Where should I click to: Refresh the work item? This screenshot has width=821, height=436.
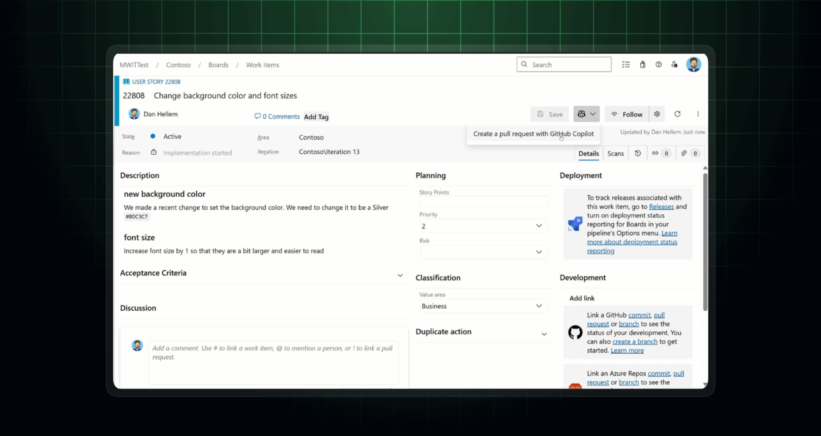[677, 114]
